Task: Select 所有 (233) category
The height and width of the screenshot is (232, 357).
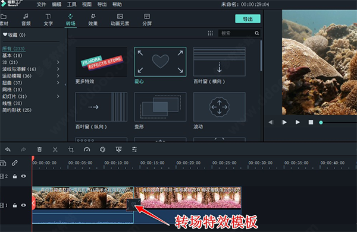Action: (x=14, y=49)
